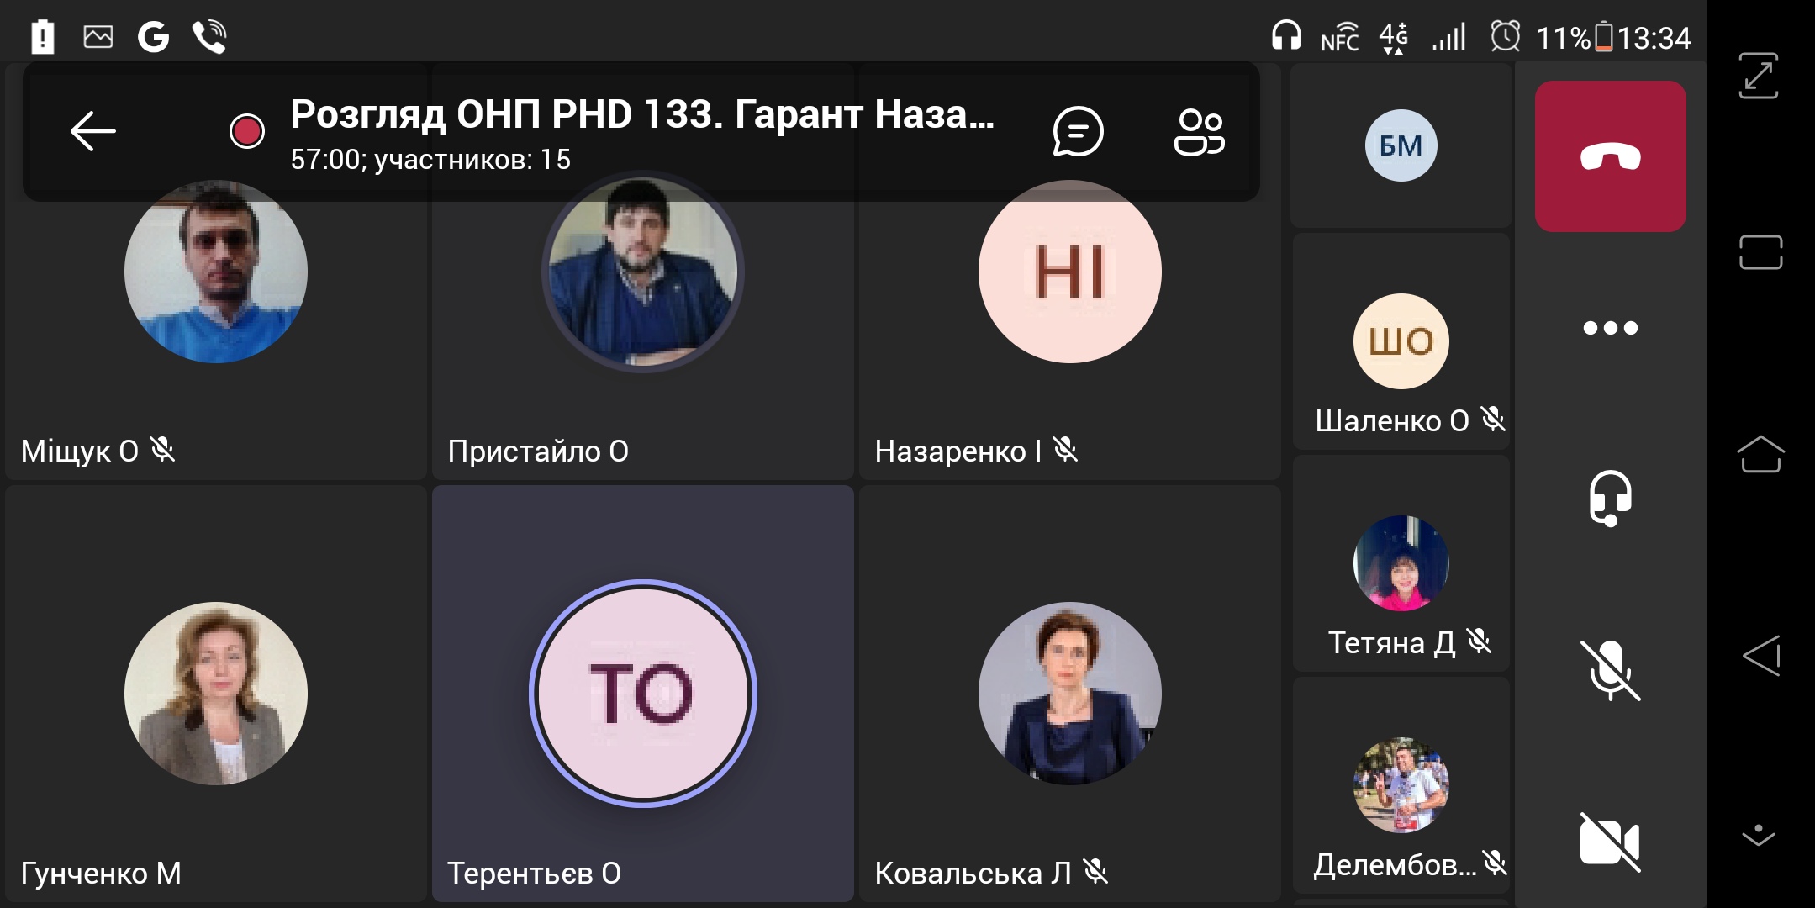1815x908 pixels.
Task: Open the meeting chat icon
Action: click(x=1078, y=132)
